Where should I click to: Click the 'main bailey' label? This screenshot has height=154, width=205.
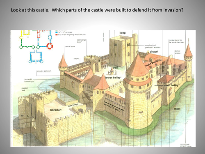(x=171, y=85)
